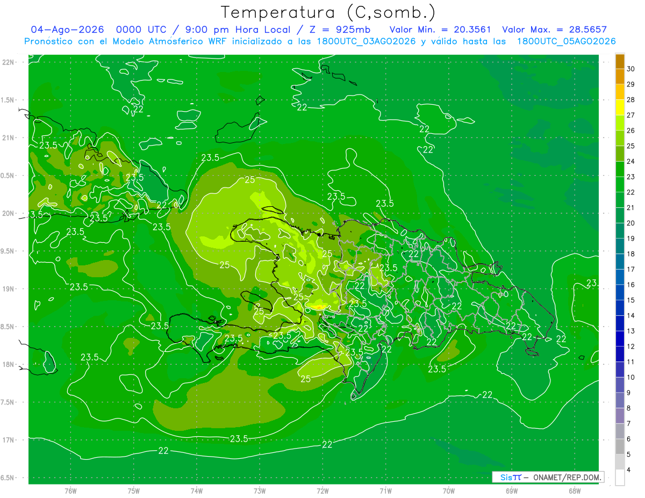This screenshot has height=498, width=645.
Task: Pick the gray colorbar swatch between 5 and 6
Action: point(620,447)
